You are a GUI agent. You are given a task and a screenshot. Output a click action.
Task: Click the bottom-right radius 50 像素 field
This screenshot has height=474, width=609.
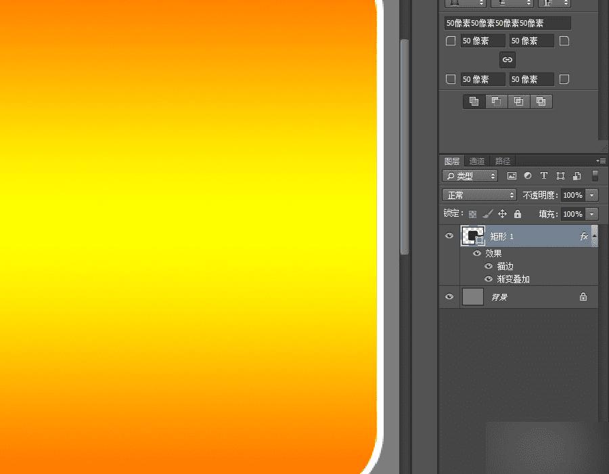[x=532, y=79]
